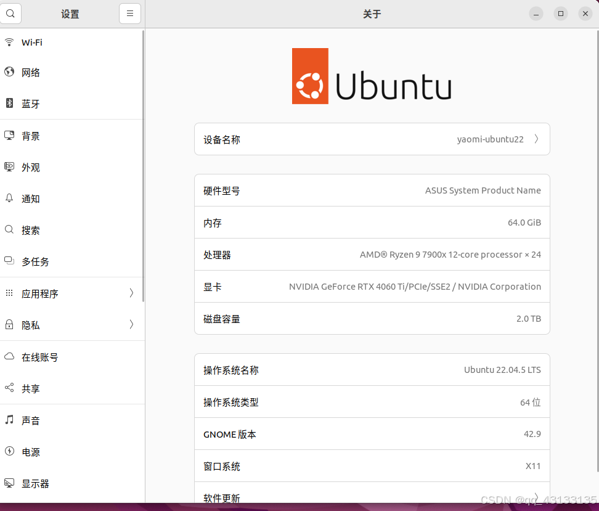The image size is (599, 511).
Task: Open device name editor via chevron
Action: click(536, 139)
